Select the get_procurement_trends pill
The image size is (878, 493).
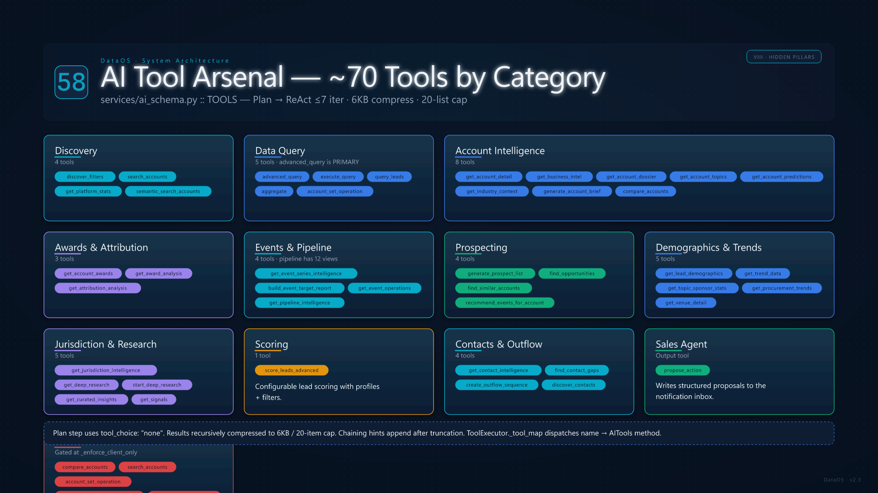[x=782, y=288]
